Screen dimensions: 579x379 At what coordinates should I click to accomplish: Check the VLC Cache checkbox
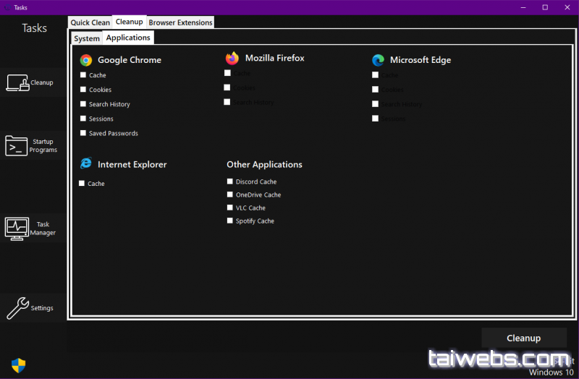click(x=230, y=208)
